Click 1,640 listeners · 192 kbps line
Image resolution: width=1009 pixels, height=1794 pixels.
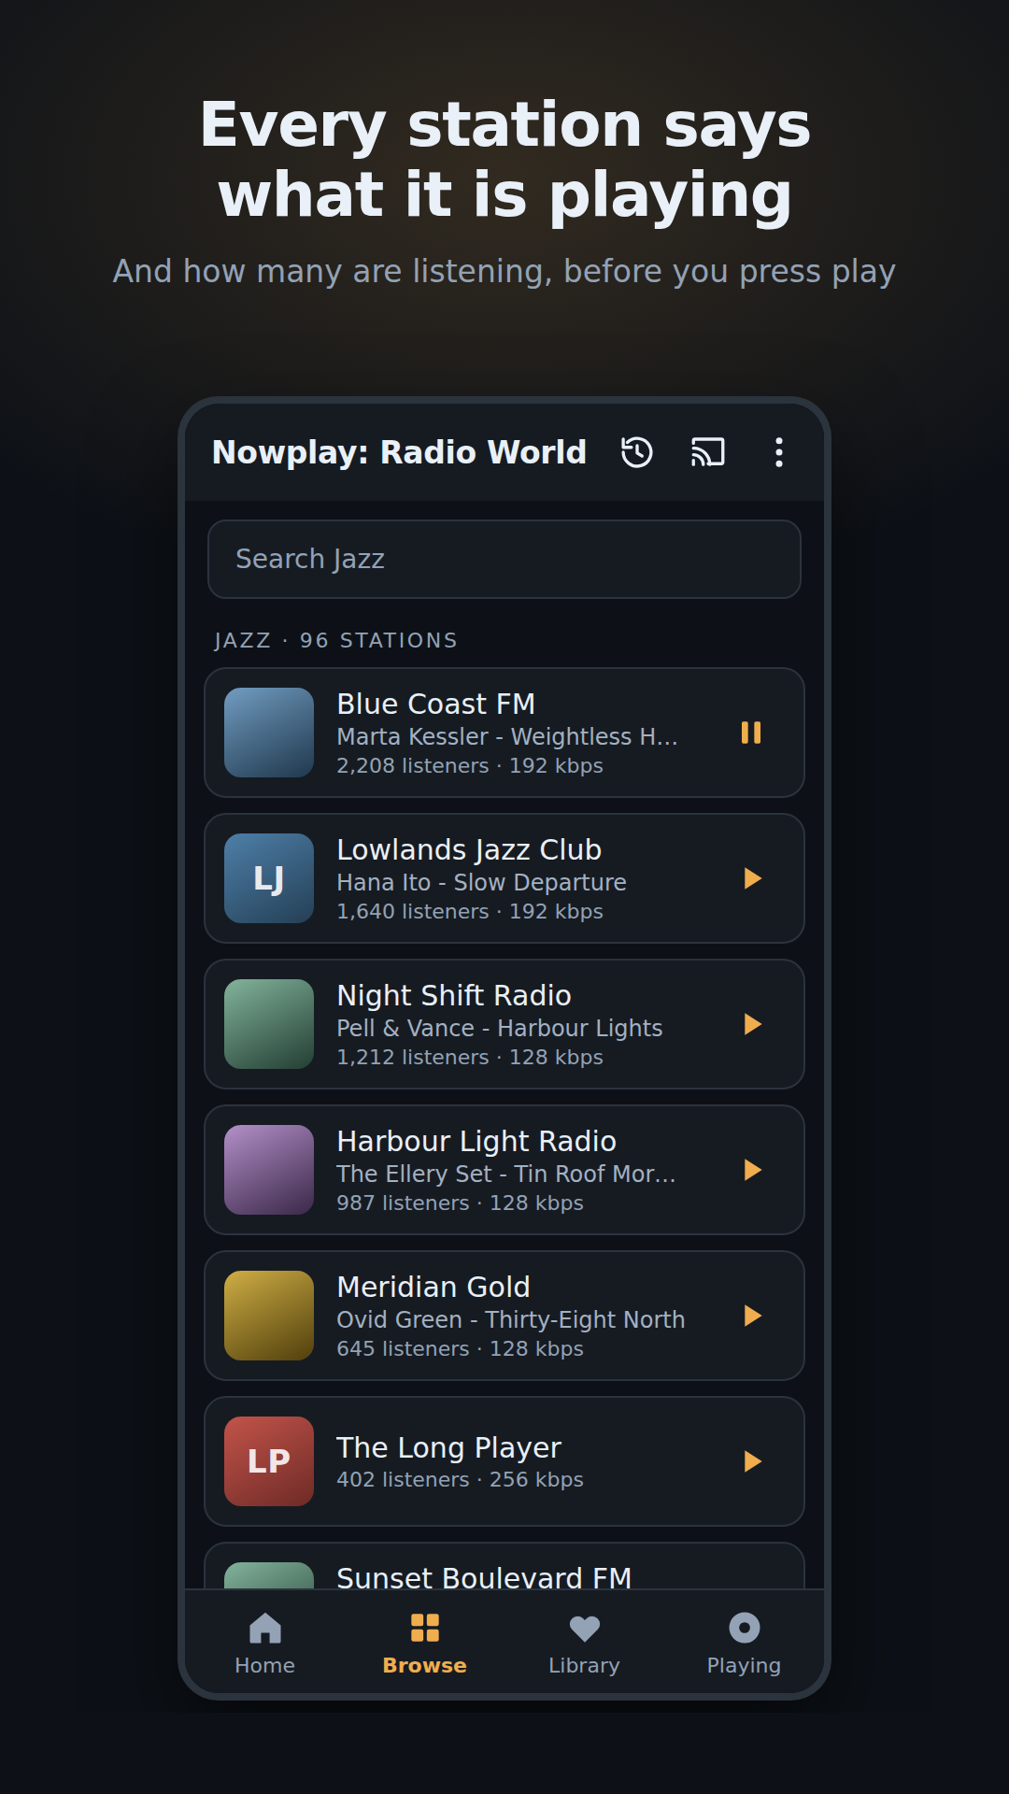[x=470, y=911]
